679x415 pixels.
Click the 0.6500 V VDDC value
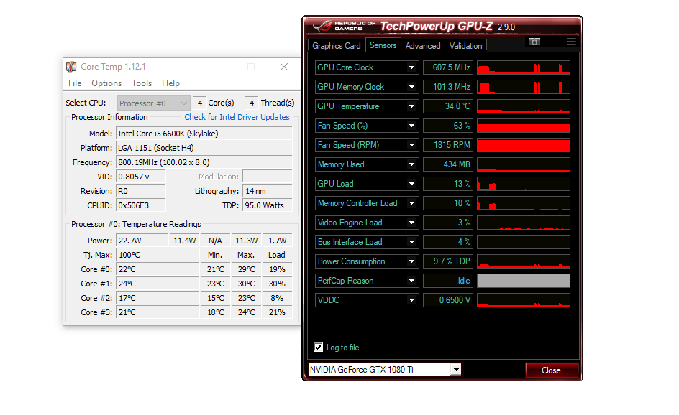tap(448, 300)
